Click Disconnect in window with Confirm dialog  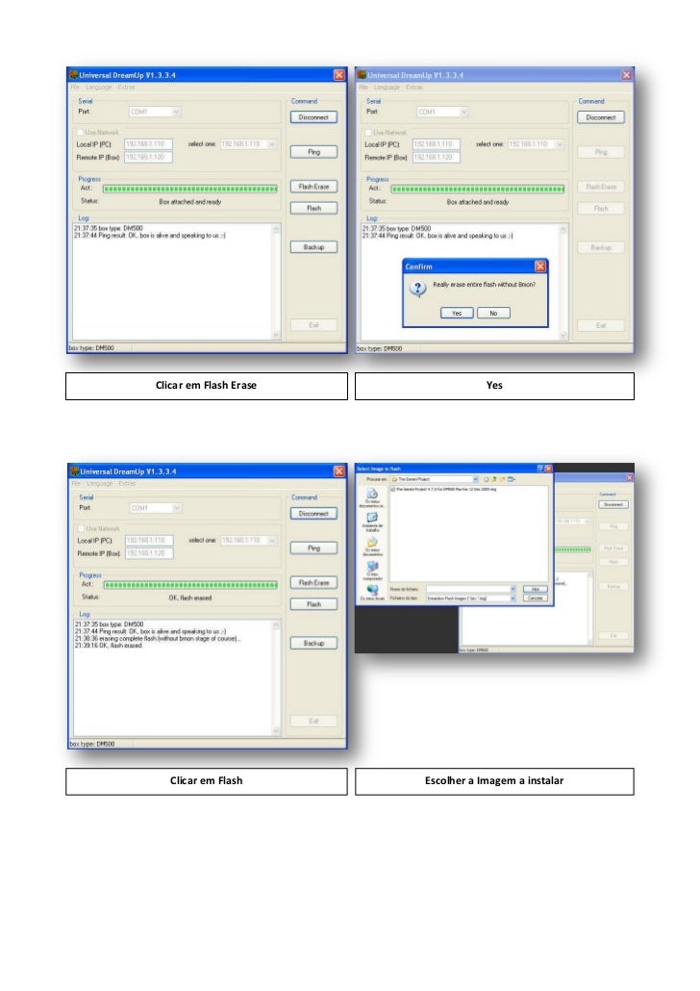pos(601,117)
